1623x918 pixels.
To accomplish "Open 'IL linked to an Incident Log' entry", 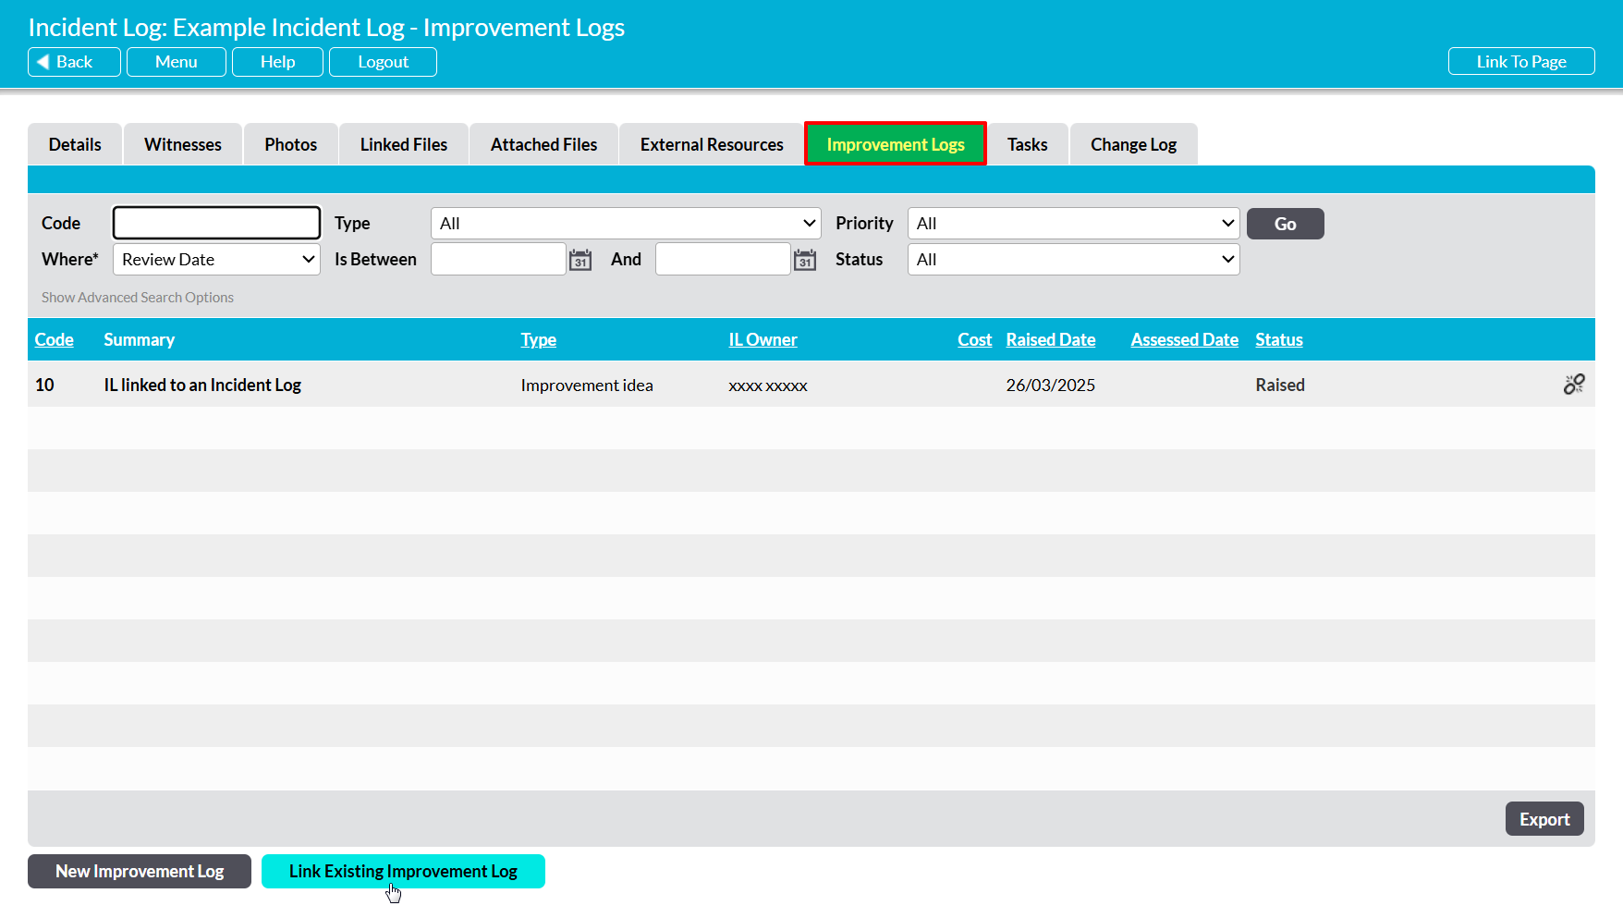I will (x=202, y=385).
